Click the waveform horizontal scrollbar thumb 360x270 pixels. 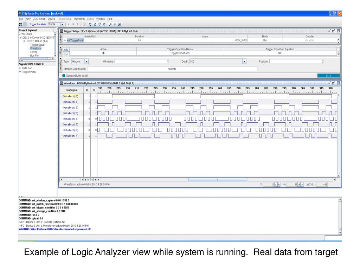[x=218, y=180]
